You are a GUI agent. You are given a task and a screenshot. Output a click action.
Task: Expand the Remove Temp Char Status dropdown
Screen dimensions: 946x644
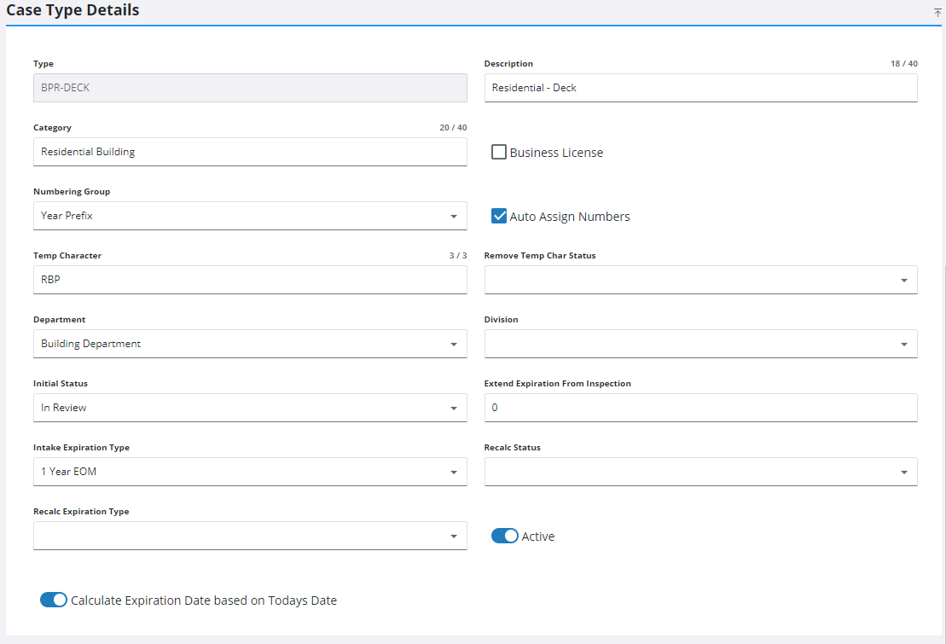tap(700, 280)
